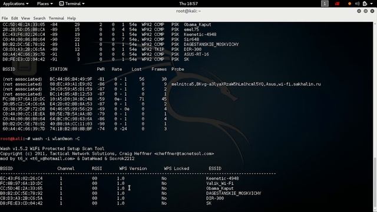The height and width of the screenshot is (212, 377).
Task: Close the root@kali terminal window
Action: click(x=372, y=11)
